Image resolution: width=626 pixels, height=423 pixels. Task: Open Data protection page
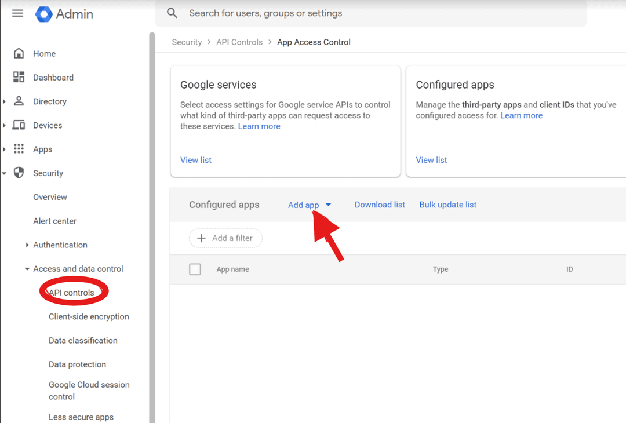point(78,364)
